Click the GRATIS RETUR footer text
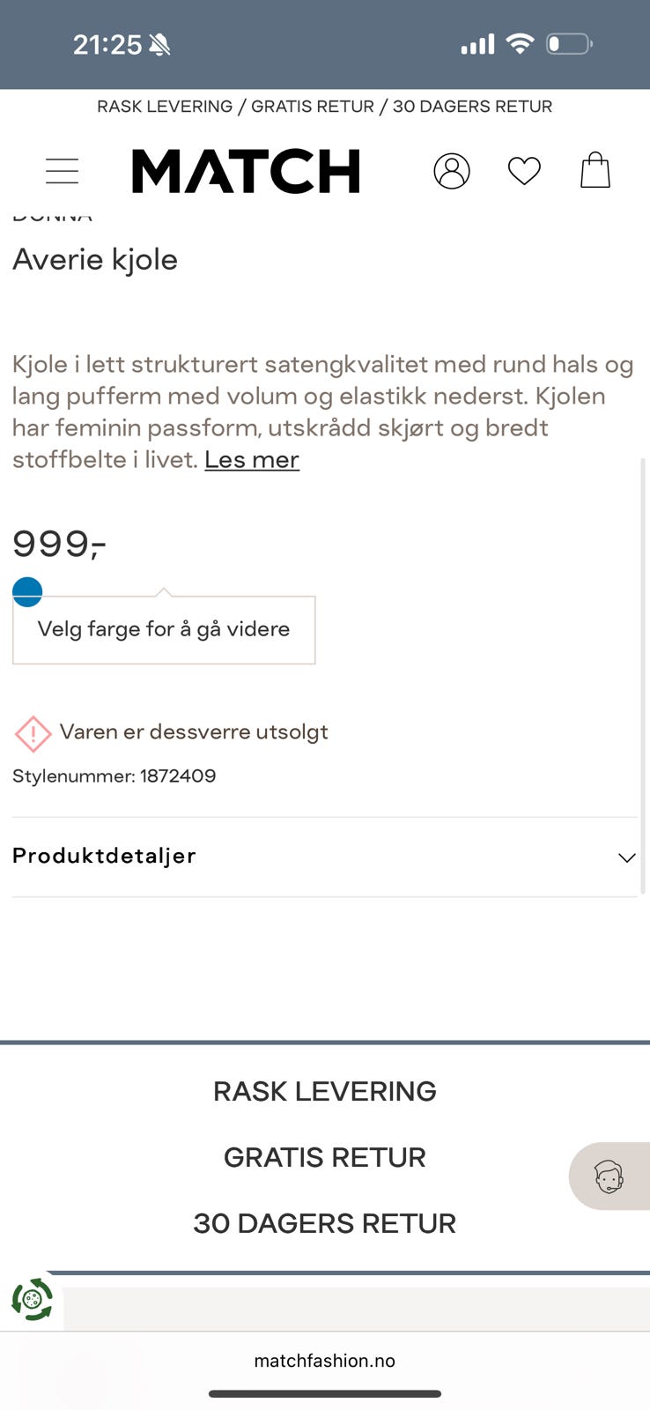Image resolution: width=650 pixels, height=1410 pixels. tap(325, 1157)
